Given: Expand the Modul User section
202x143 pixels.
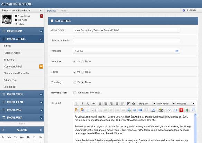Looking at the screenshot, I should [22, 118].
